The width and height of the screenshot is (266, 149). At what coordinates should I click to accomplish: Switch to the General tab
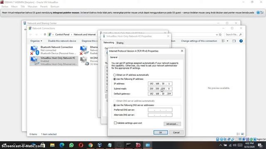[113, 57]
